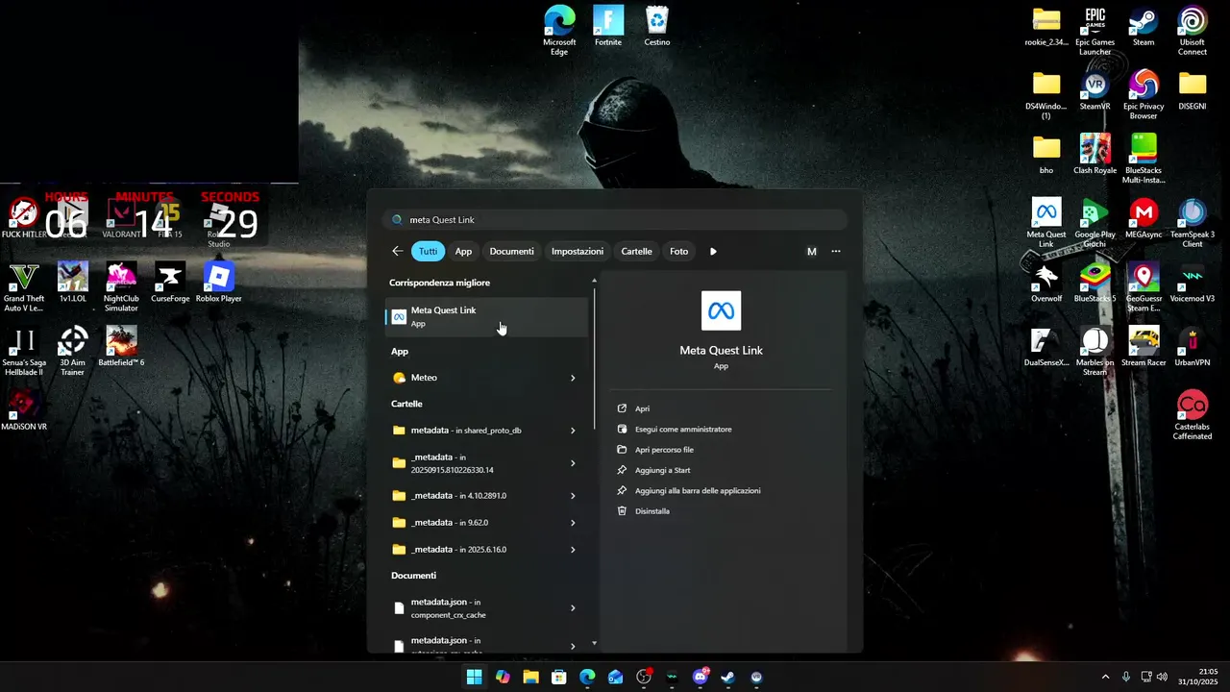
Task: Select the MADiSON VR desktop icon
Action: (x=24, y=410)
